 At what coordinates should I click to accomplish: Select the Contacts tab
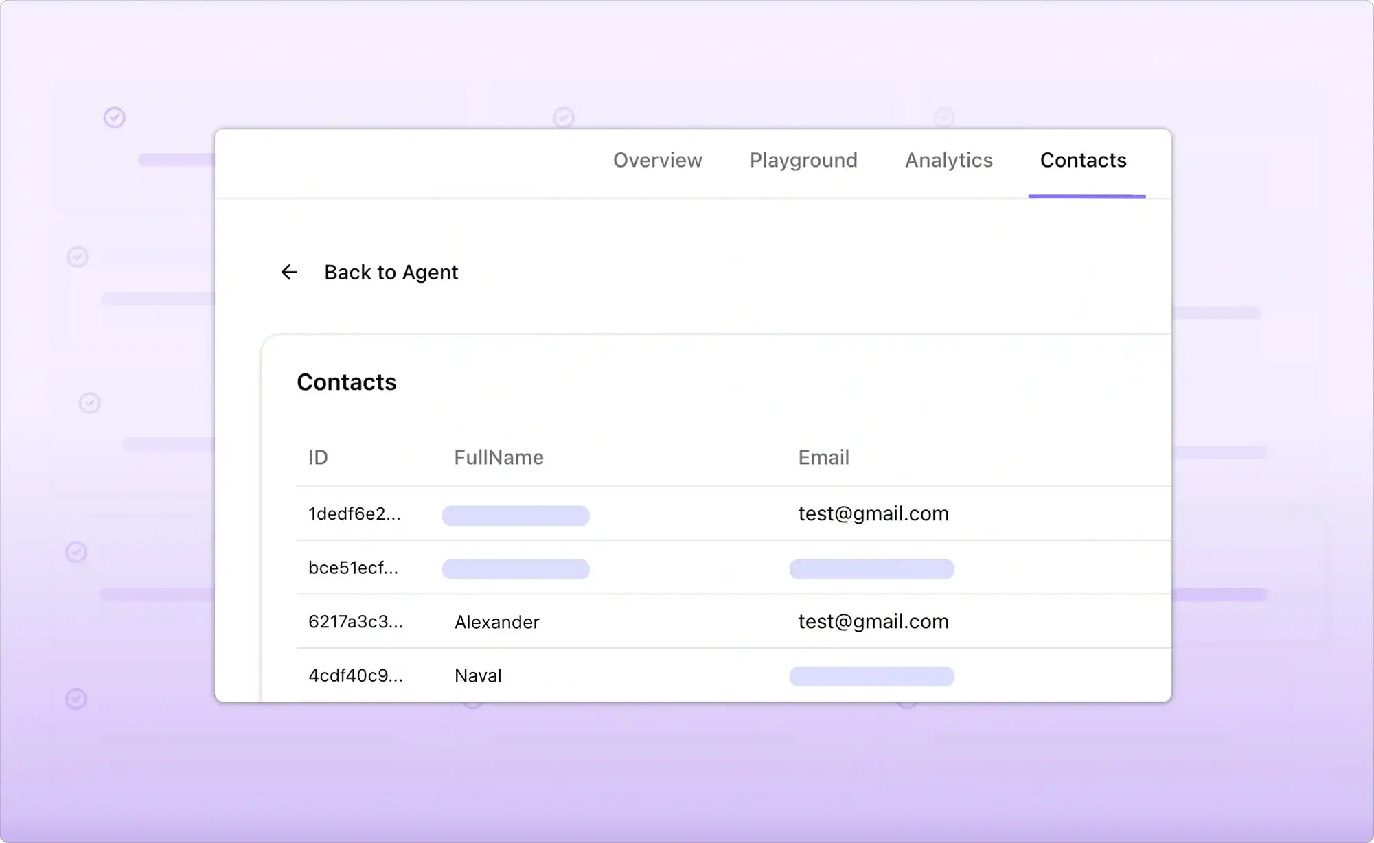pyautogui.click(x=1084, y=160)
